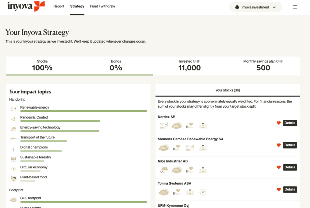310x208 pixels.
Task: Click the Your impact topics heading
Action: [30, 92]
